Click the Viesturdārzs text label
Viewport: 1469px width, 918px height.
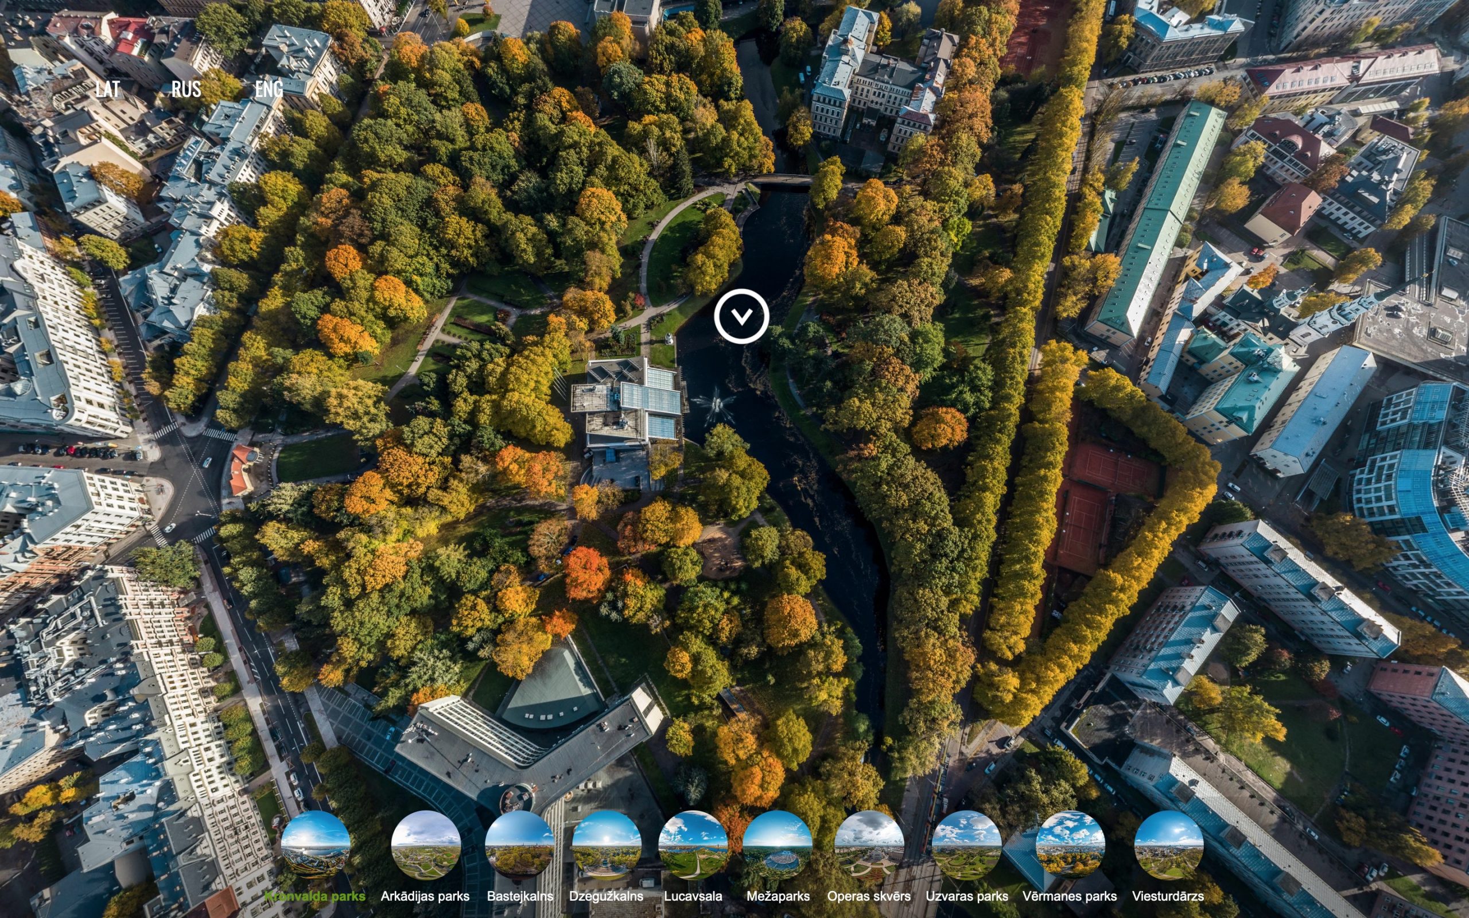click(x=1168, y=896)
